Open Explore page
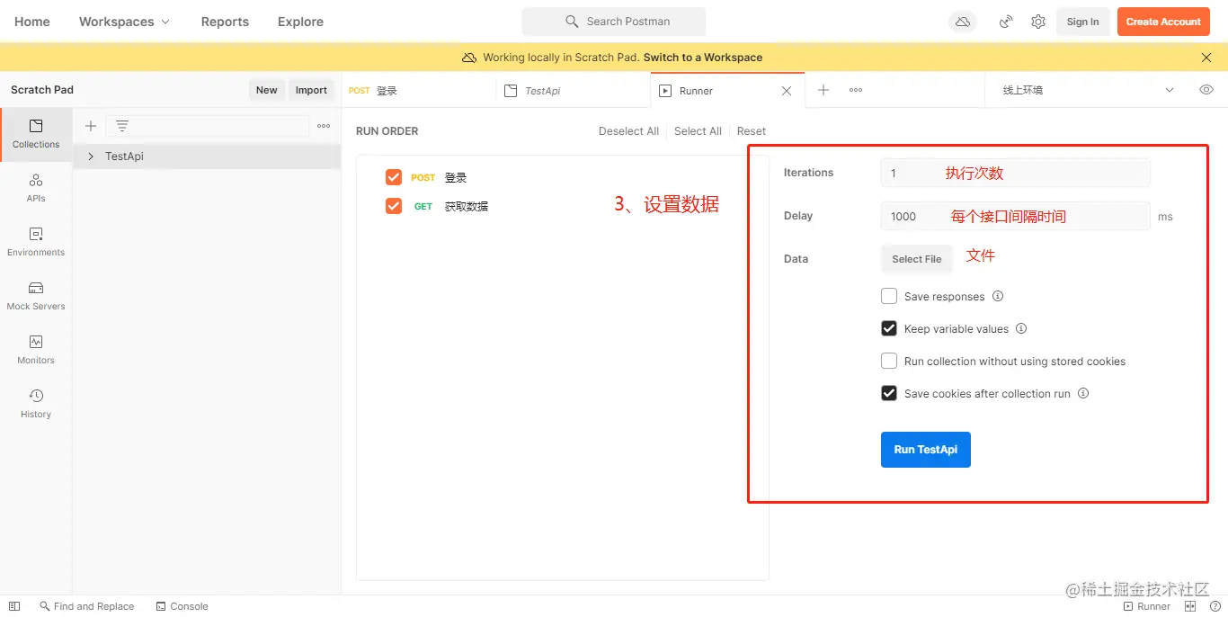Screen dimensions: 1228x617 300,22
